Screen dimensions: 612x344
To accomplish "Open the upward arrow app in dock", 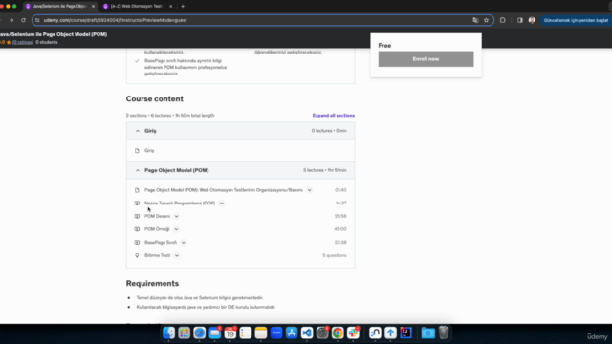I will pyautogui.click(x=390, y=333).
